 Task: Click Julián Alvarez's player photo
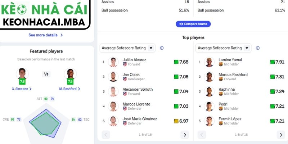point(113,62)
